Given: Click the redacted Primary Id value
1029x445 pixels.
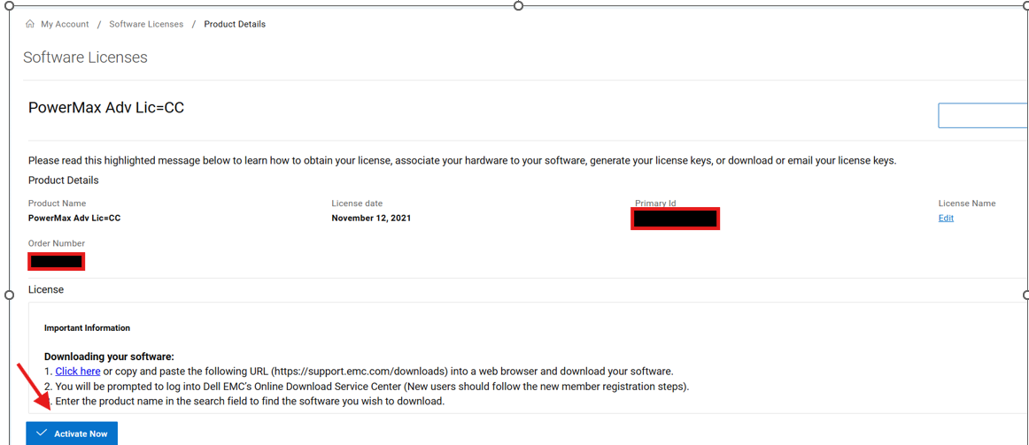Looking at the screenshot, I should coord(675,218).
